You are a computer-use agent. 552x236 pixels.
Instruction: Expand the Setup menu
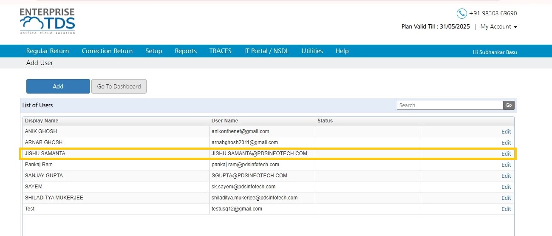(x=154, y=51)
